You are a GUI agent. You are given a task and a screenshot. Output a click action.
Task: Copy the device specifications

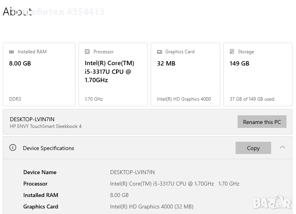click(x=253, y=148)
